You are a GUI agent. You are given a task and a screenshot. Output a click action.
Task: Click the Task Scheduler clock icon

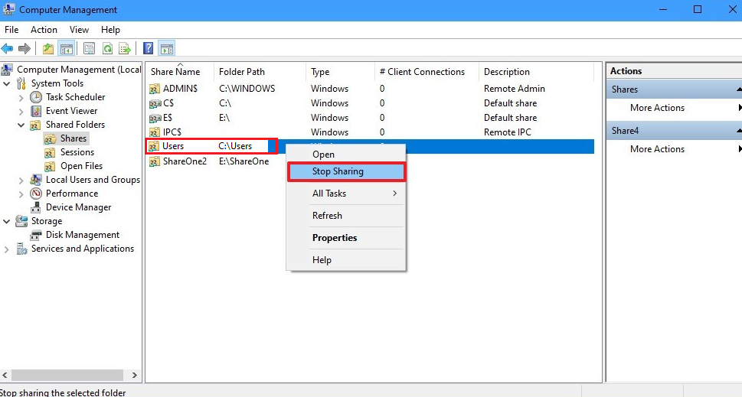(x=36, y=97)
